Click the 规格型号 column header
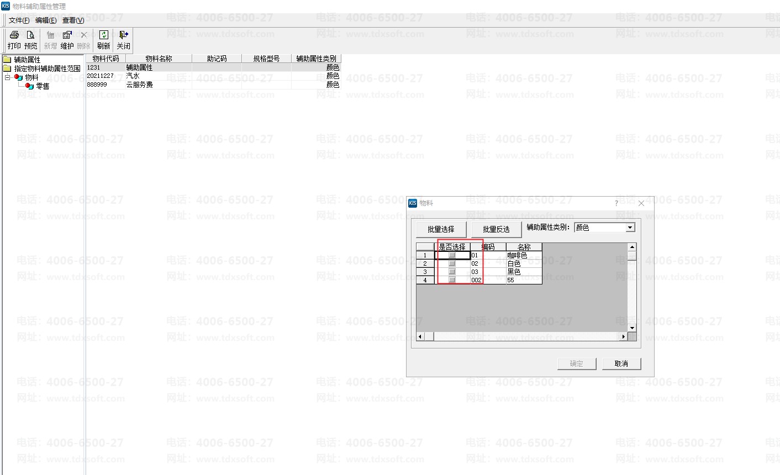The width and height of the screenshot is (780, 475). 267,59
